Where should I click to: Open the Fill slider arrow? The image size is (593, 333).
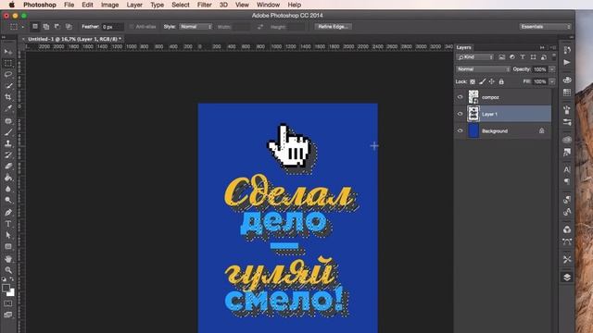pyautogui.click(x=552, y=81)
